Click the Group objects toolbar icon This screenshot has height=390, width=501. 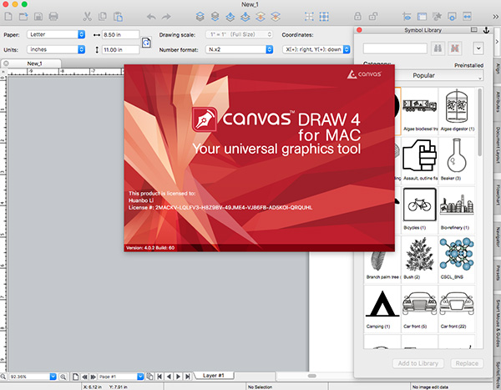click(x=309, y=17)
